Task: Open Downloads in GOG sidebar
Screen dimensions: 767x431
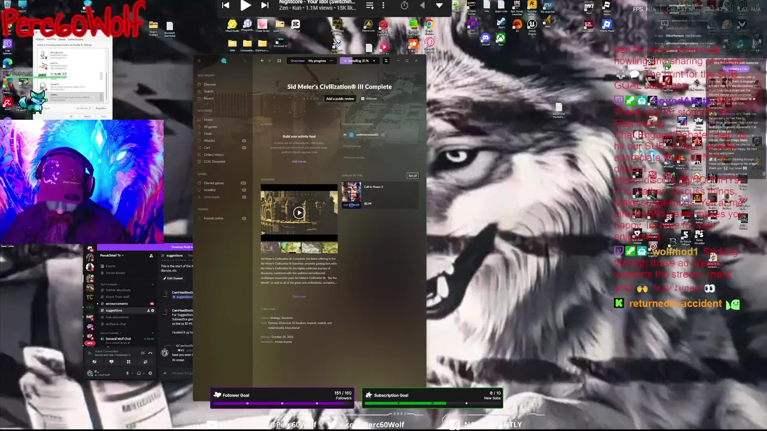Action: (211, 197)
